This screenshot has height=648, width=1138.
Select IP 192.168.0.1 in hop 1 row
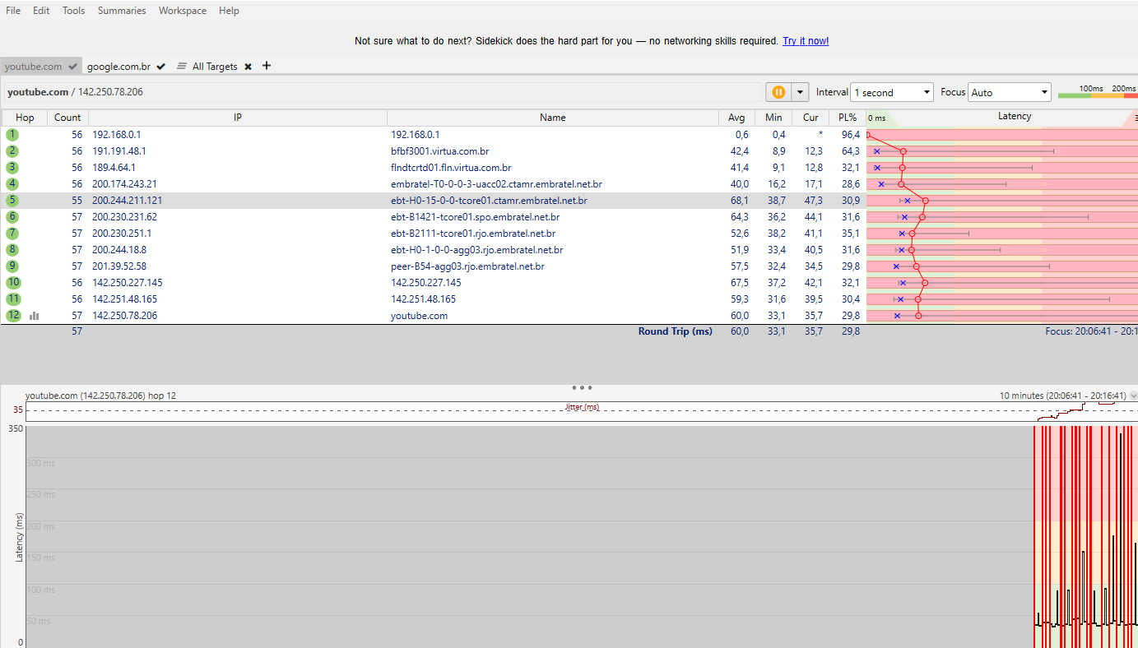tap(117, 134)
